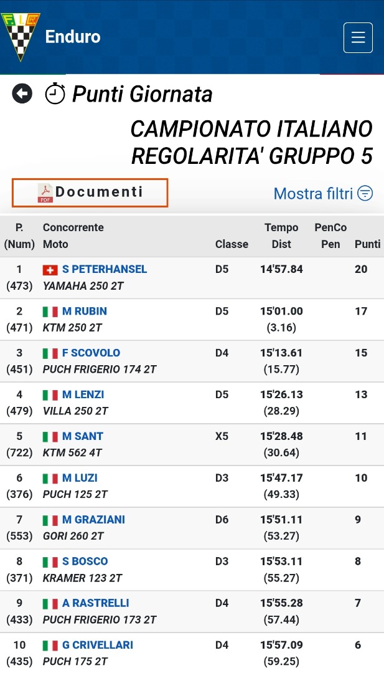This screenshot has height=673, width=384.
Task: Tap the Swiss flag beside S PETERHANSEL
Action: pos(50,270)
